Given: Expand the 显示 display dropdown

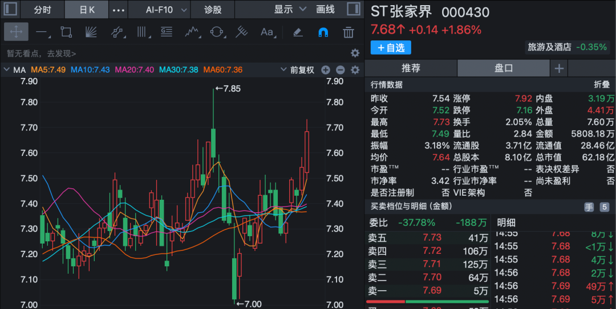Looking at the screenshot, I should click(290, 10).
